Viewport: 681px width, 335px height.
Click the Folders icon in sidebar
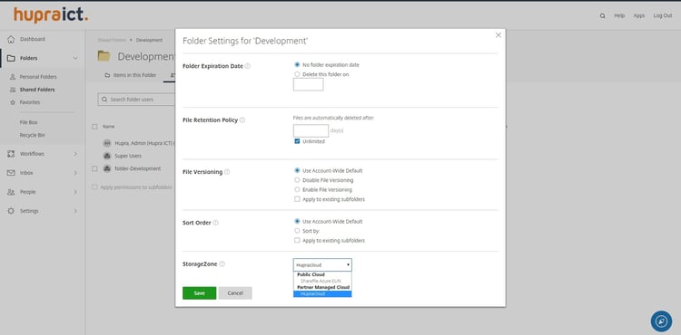(11, 58)
